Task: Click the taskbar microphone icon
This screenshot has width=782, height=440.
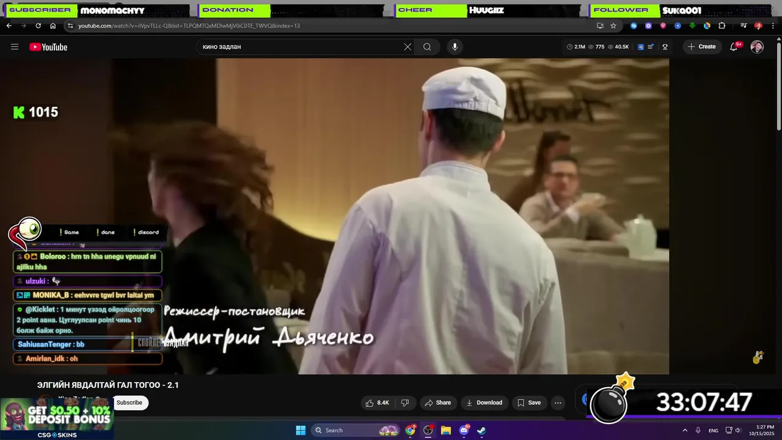Action: [698, 430]
